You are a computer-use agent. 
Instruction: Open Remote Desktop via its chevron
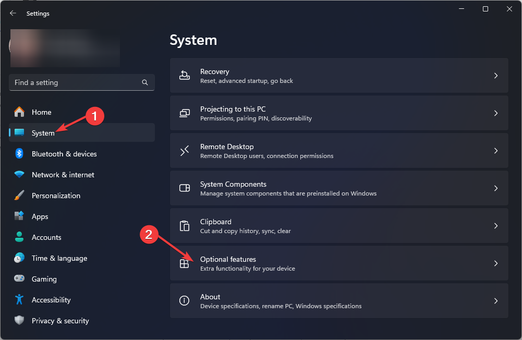[x=496, y=151]
